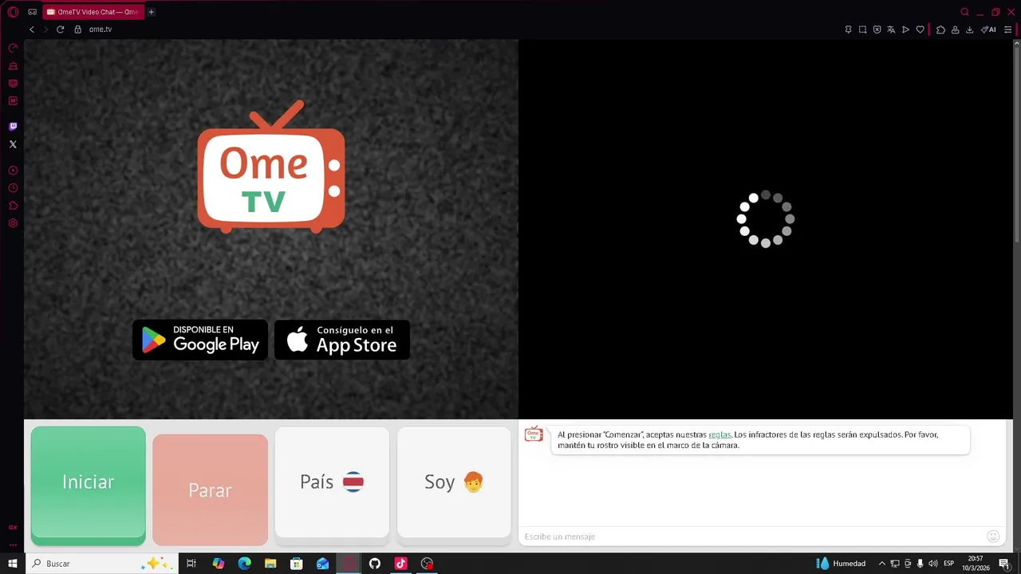Open the downloads icon
1021x574 pixels.
(x=969, y=29)
